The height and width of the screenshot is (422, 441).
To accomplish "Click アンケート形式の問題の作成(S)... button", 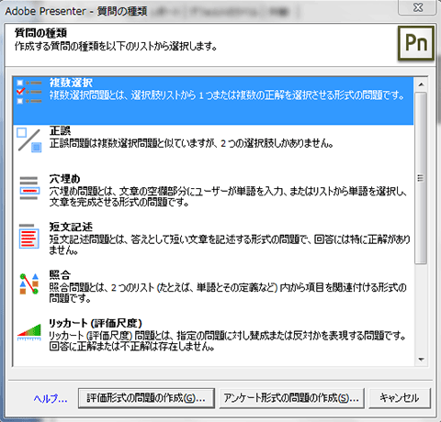I will pyautogui.click(x=291, y=398).
